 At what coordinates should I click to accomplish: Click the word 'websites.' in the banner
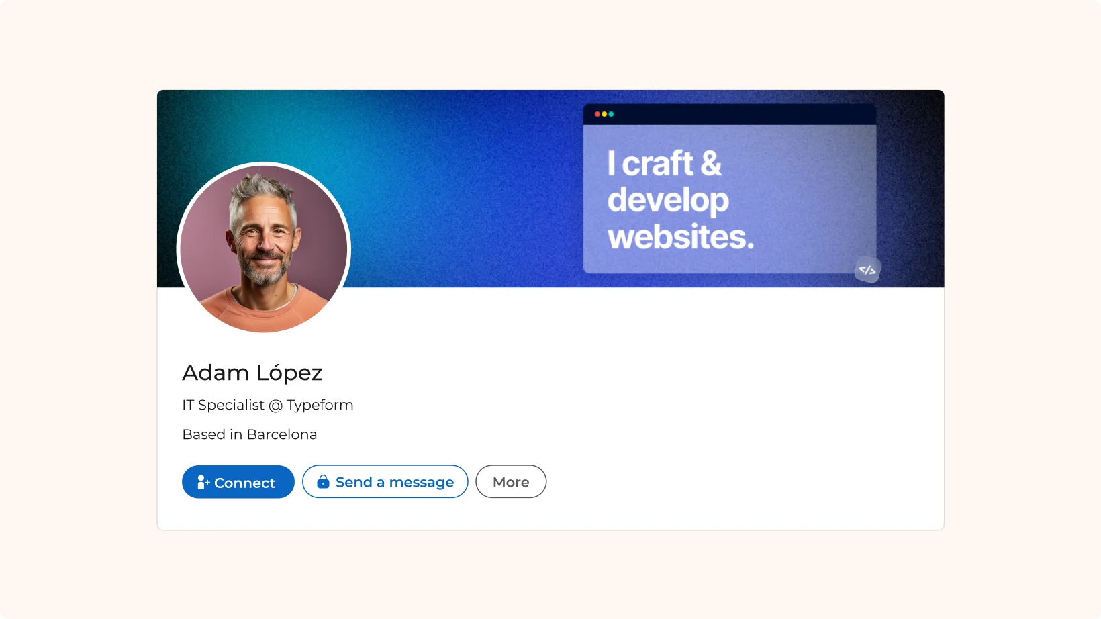tap(681, 237)
